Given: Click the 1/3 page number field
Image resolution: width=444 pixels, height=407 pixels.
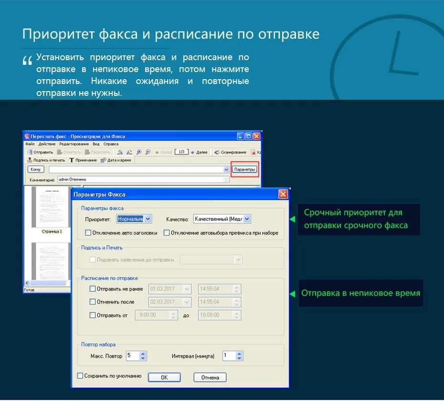Looking at the screenshot, I should [181, 152].
